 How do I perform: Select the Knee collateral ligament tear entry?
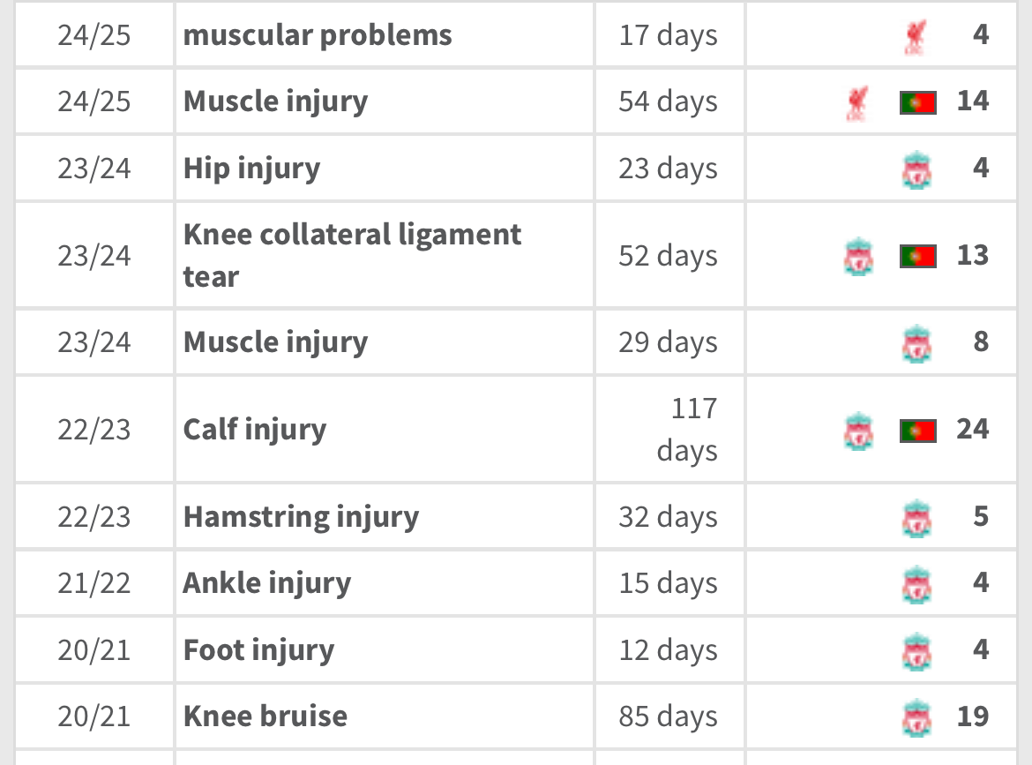[x=352, y=255]
